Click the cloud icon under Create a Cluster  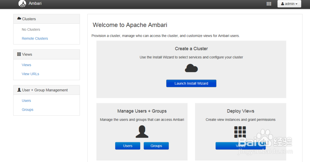coord(191,68)
